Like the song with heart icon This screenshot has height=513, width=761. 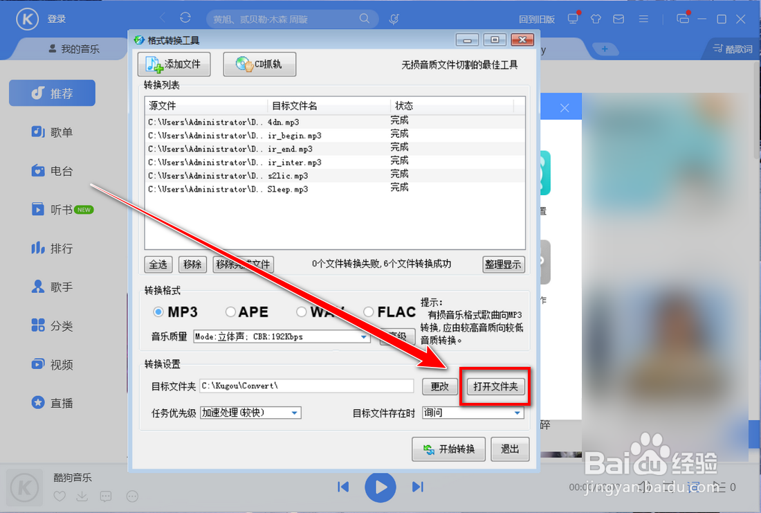pos(59,496)
